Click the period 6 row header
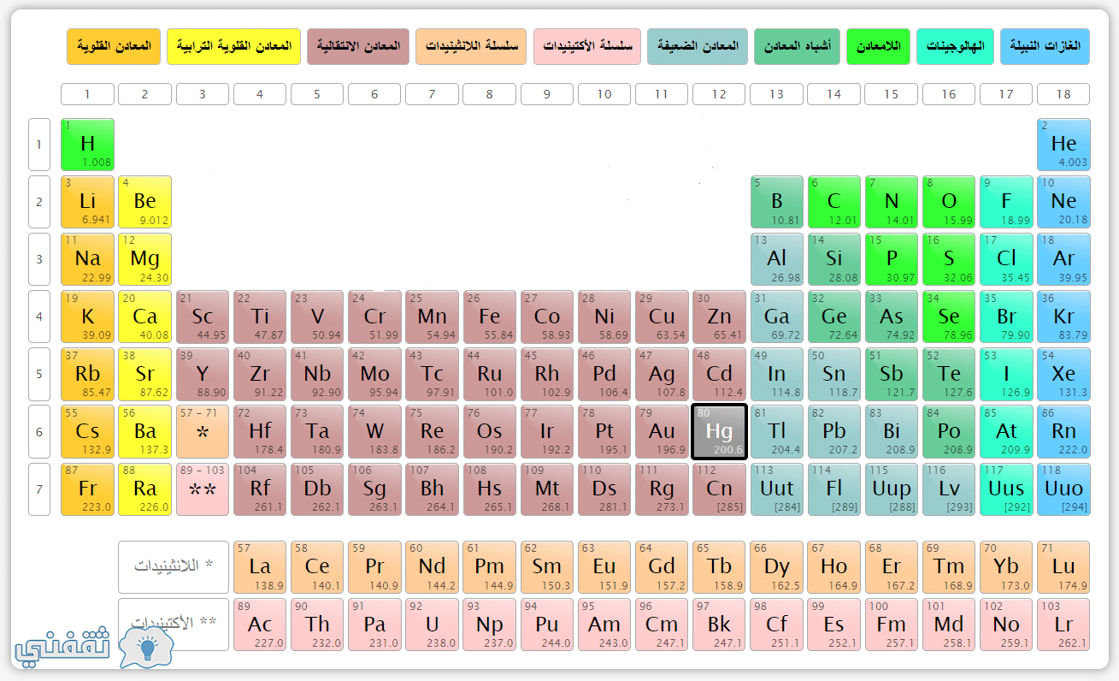 coord(39,431)
